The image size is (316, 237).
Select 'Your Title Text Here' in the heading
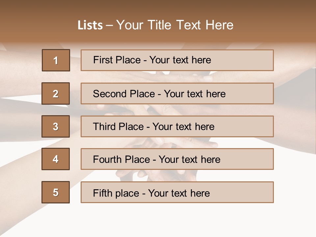point(175,25)
